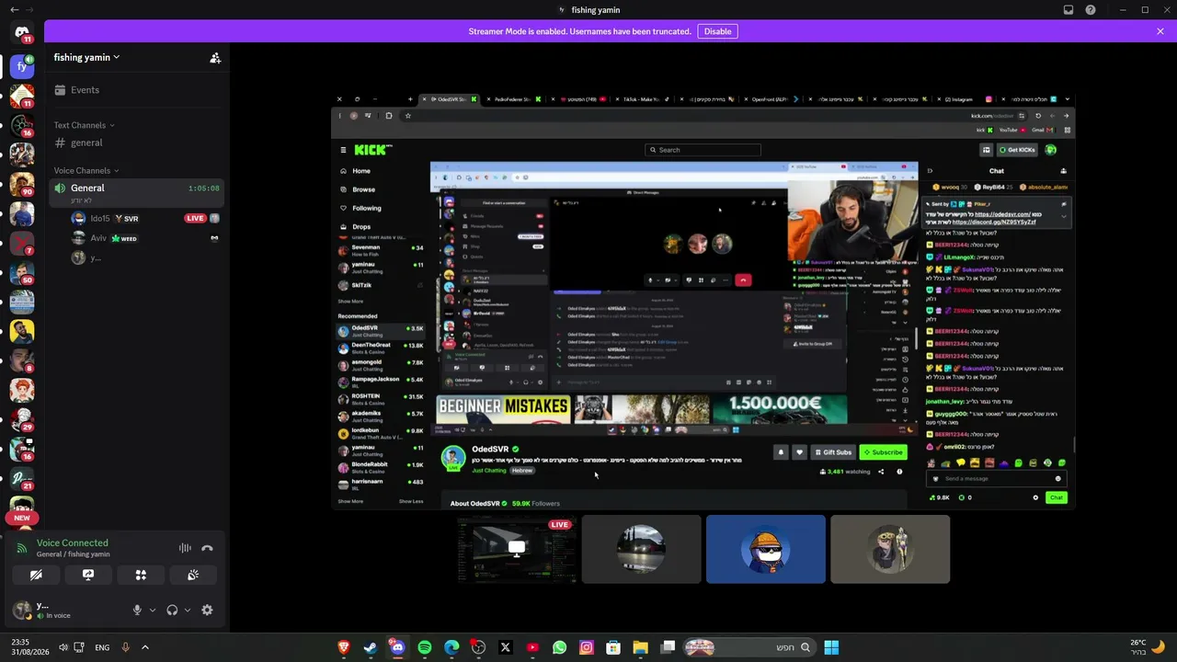Open Spotify from the taskbar
Image resolution: width=1177 pixels, height=662 pixels.
tap(424, 647)
